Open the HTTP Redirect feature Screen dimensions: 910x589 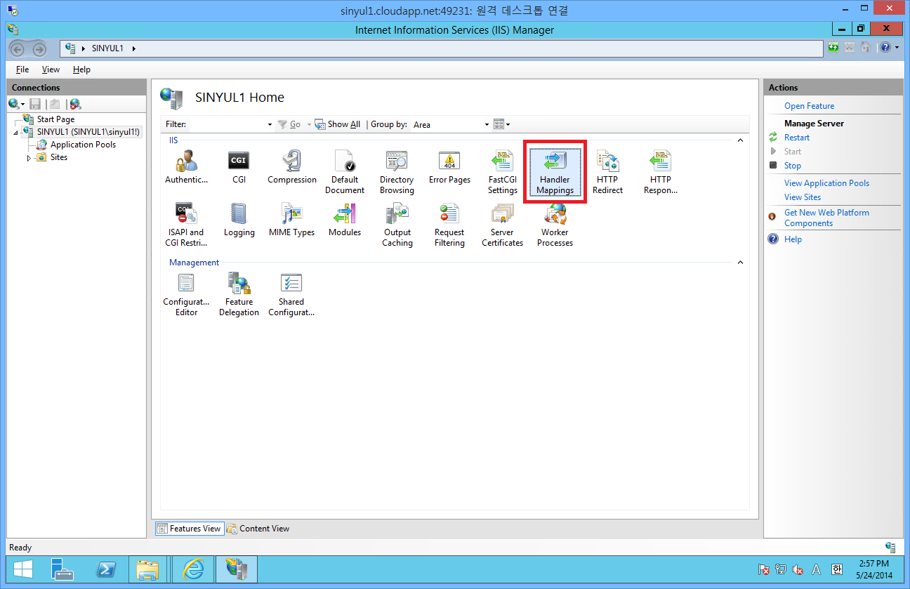coord(607,172)
